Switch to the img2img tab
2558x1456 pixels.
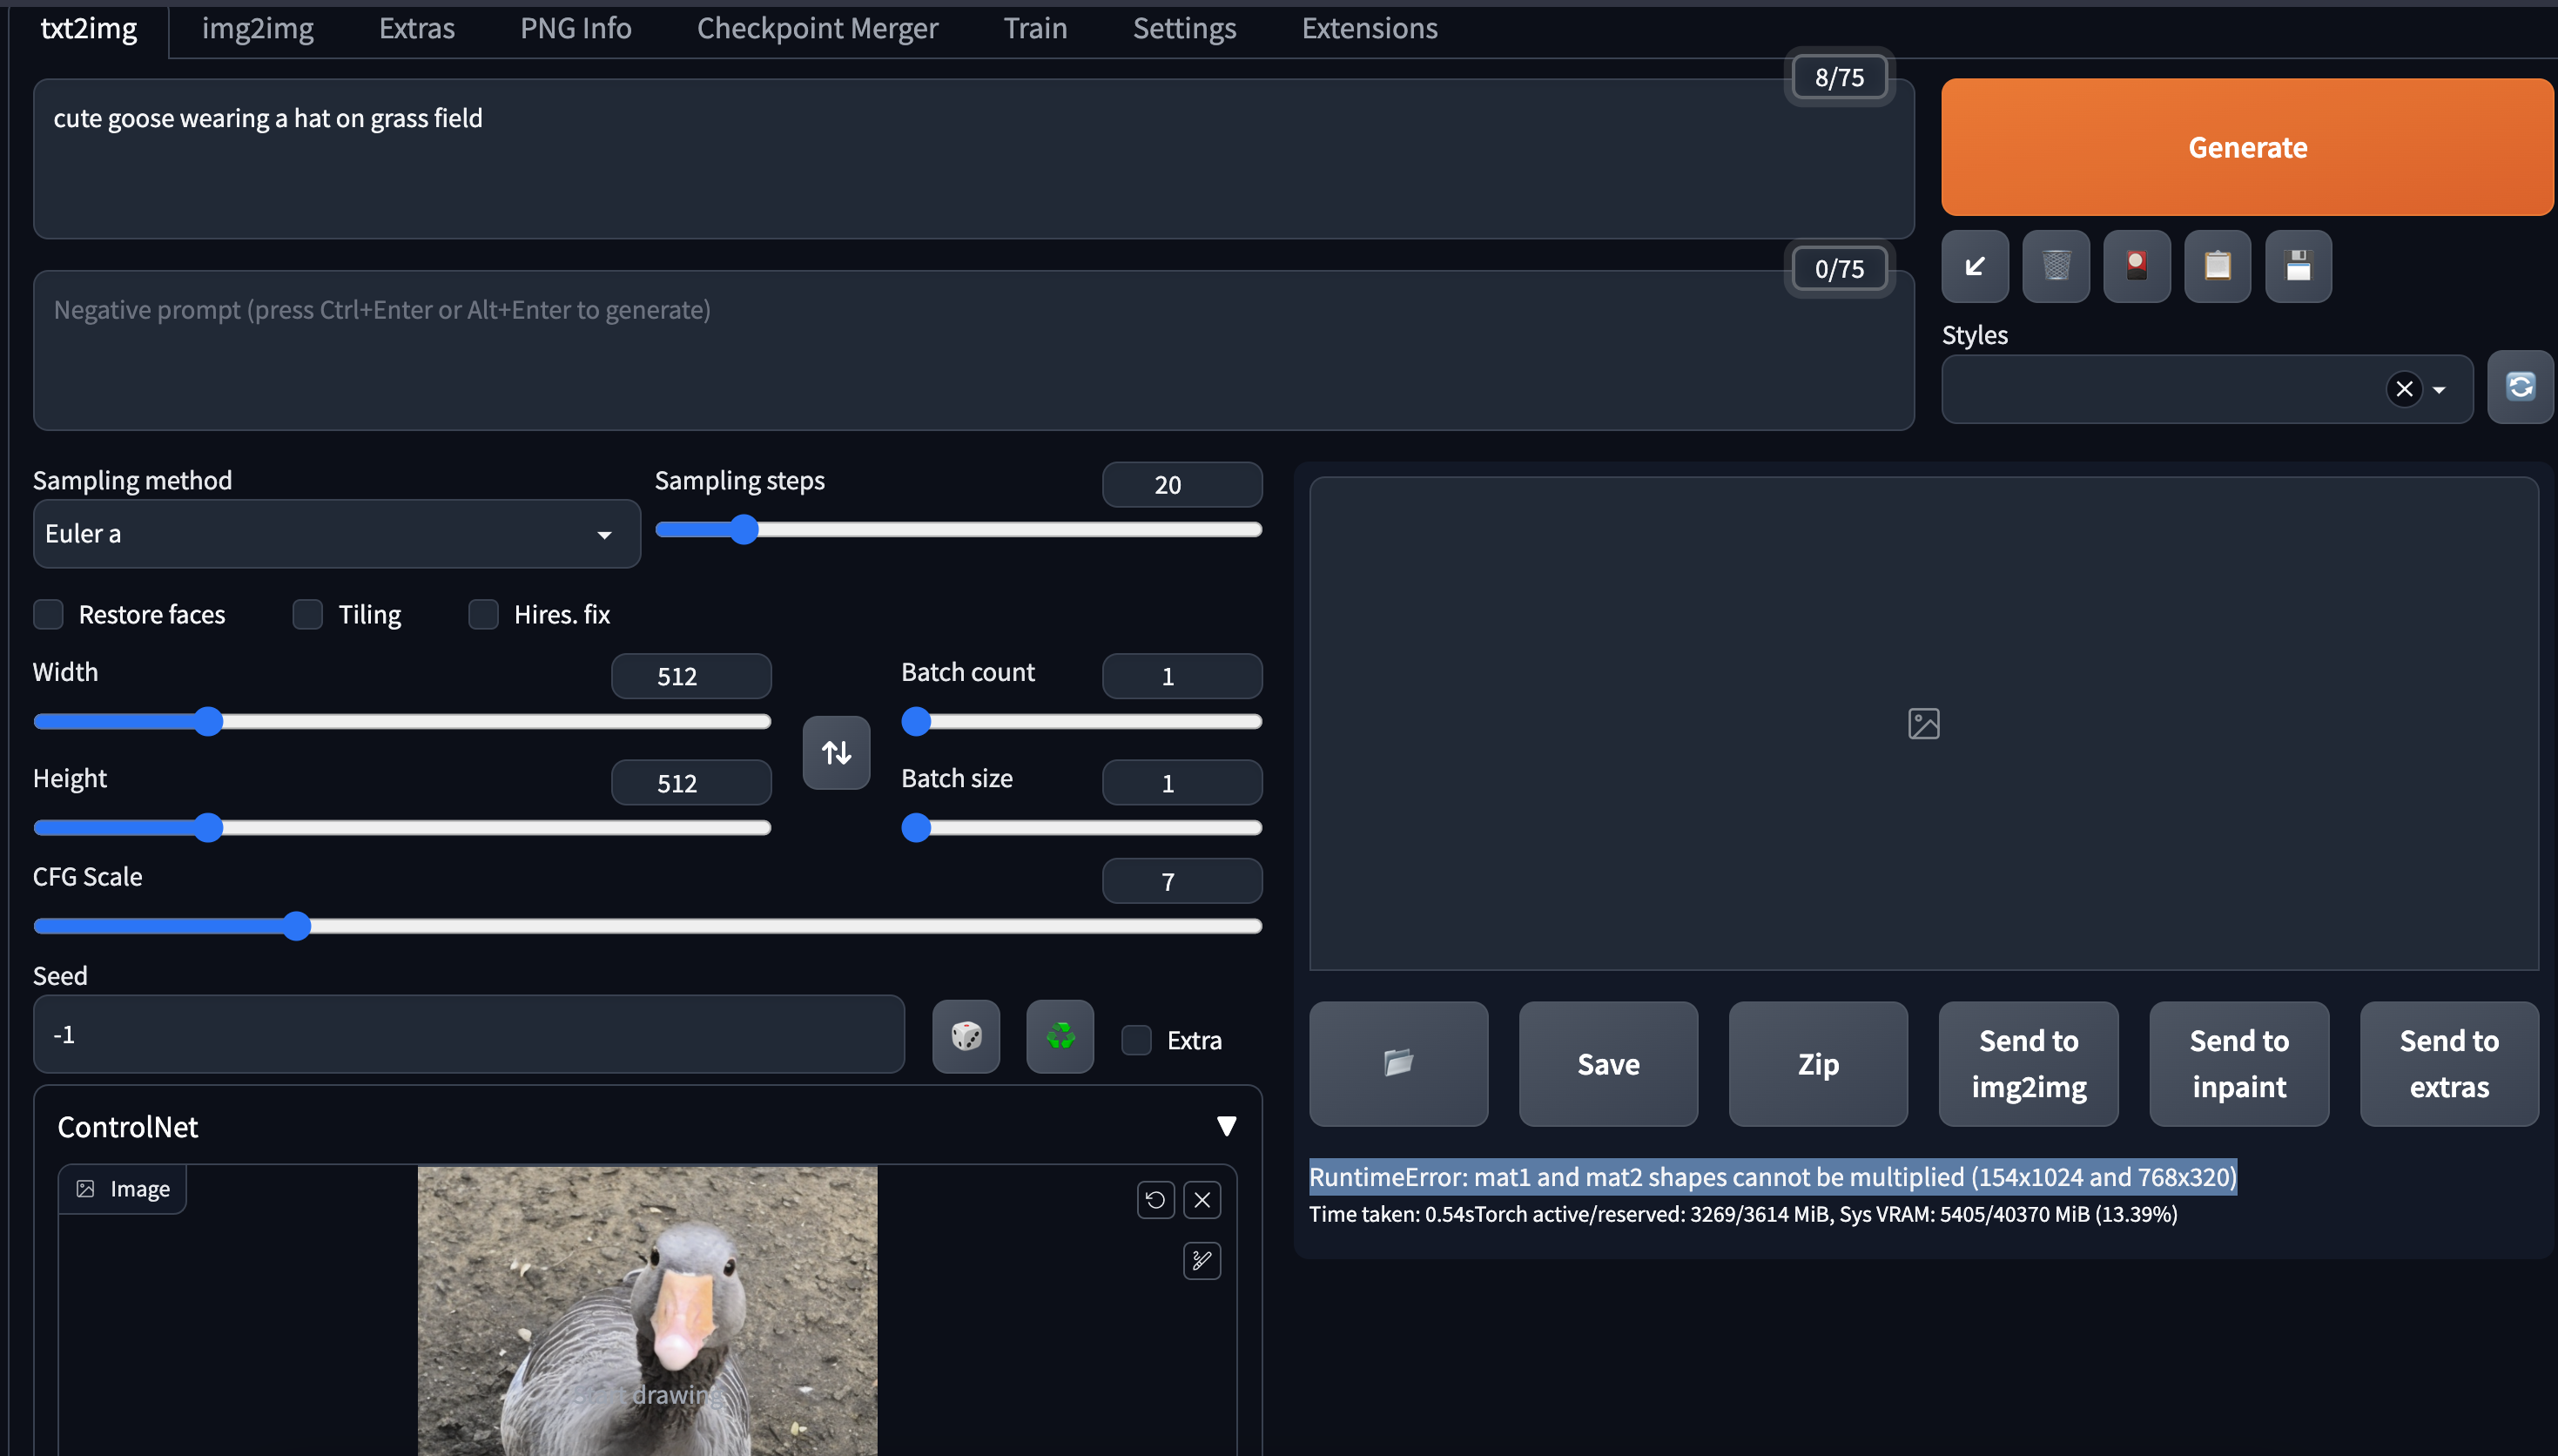click(258, 28)
